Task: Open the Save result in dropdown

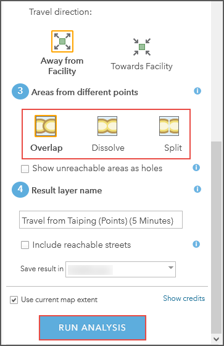Action: click(x=120, y=269)
